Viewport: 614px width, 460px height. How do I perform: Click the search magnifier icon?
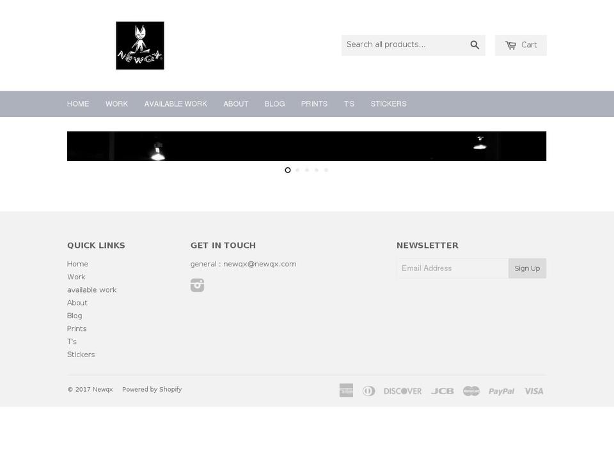point(475,45)
